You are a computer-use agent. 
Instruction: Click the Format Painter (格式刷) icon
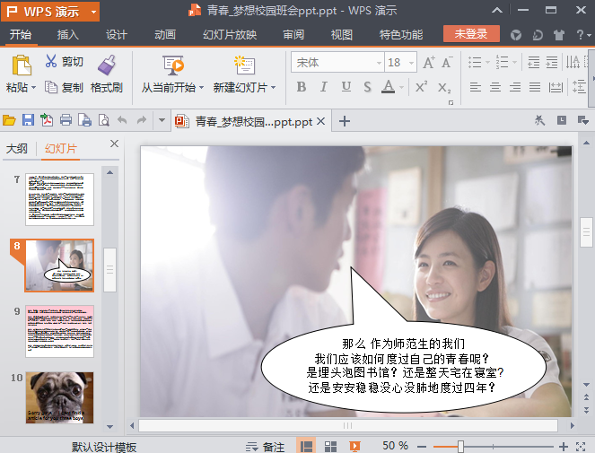106,65
